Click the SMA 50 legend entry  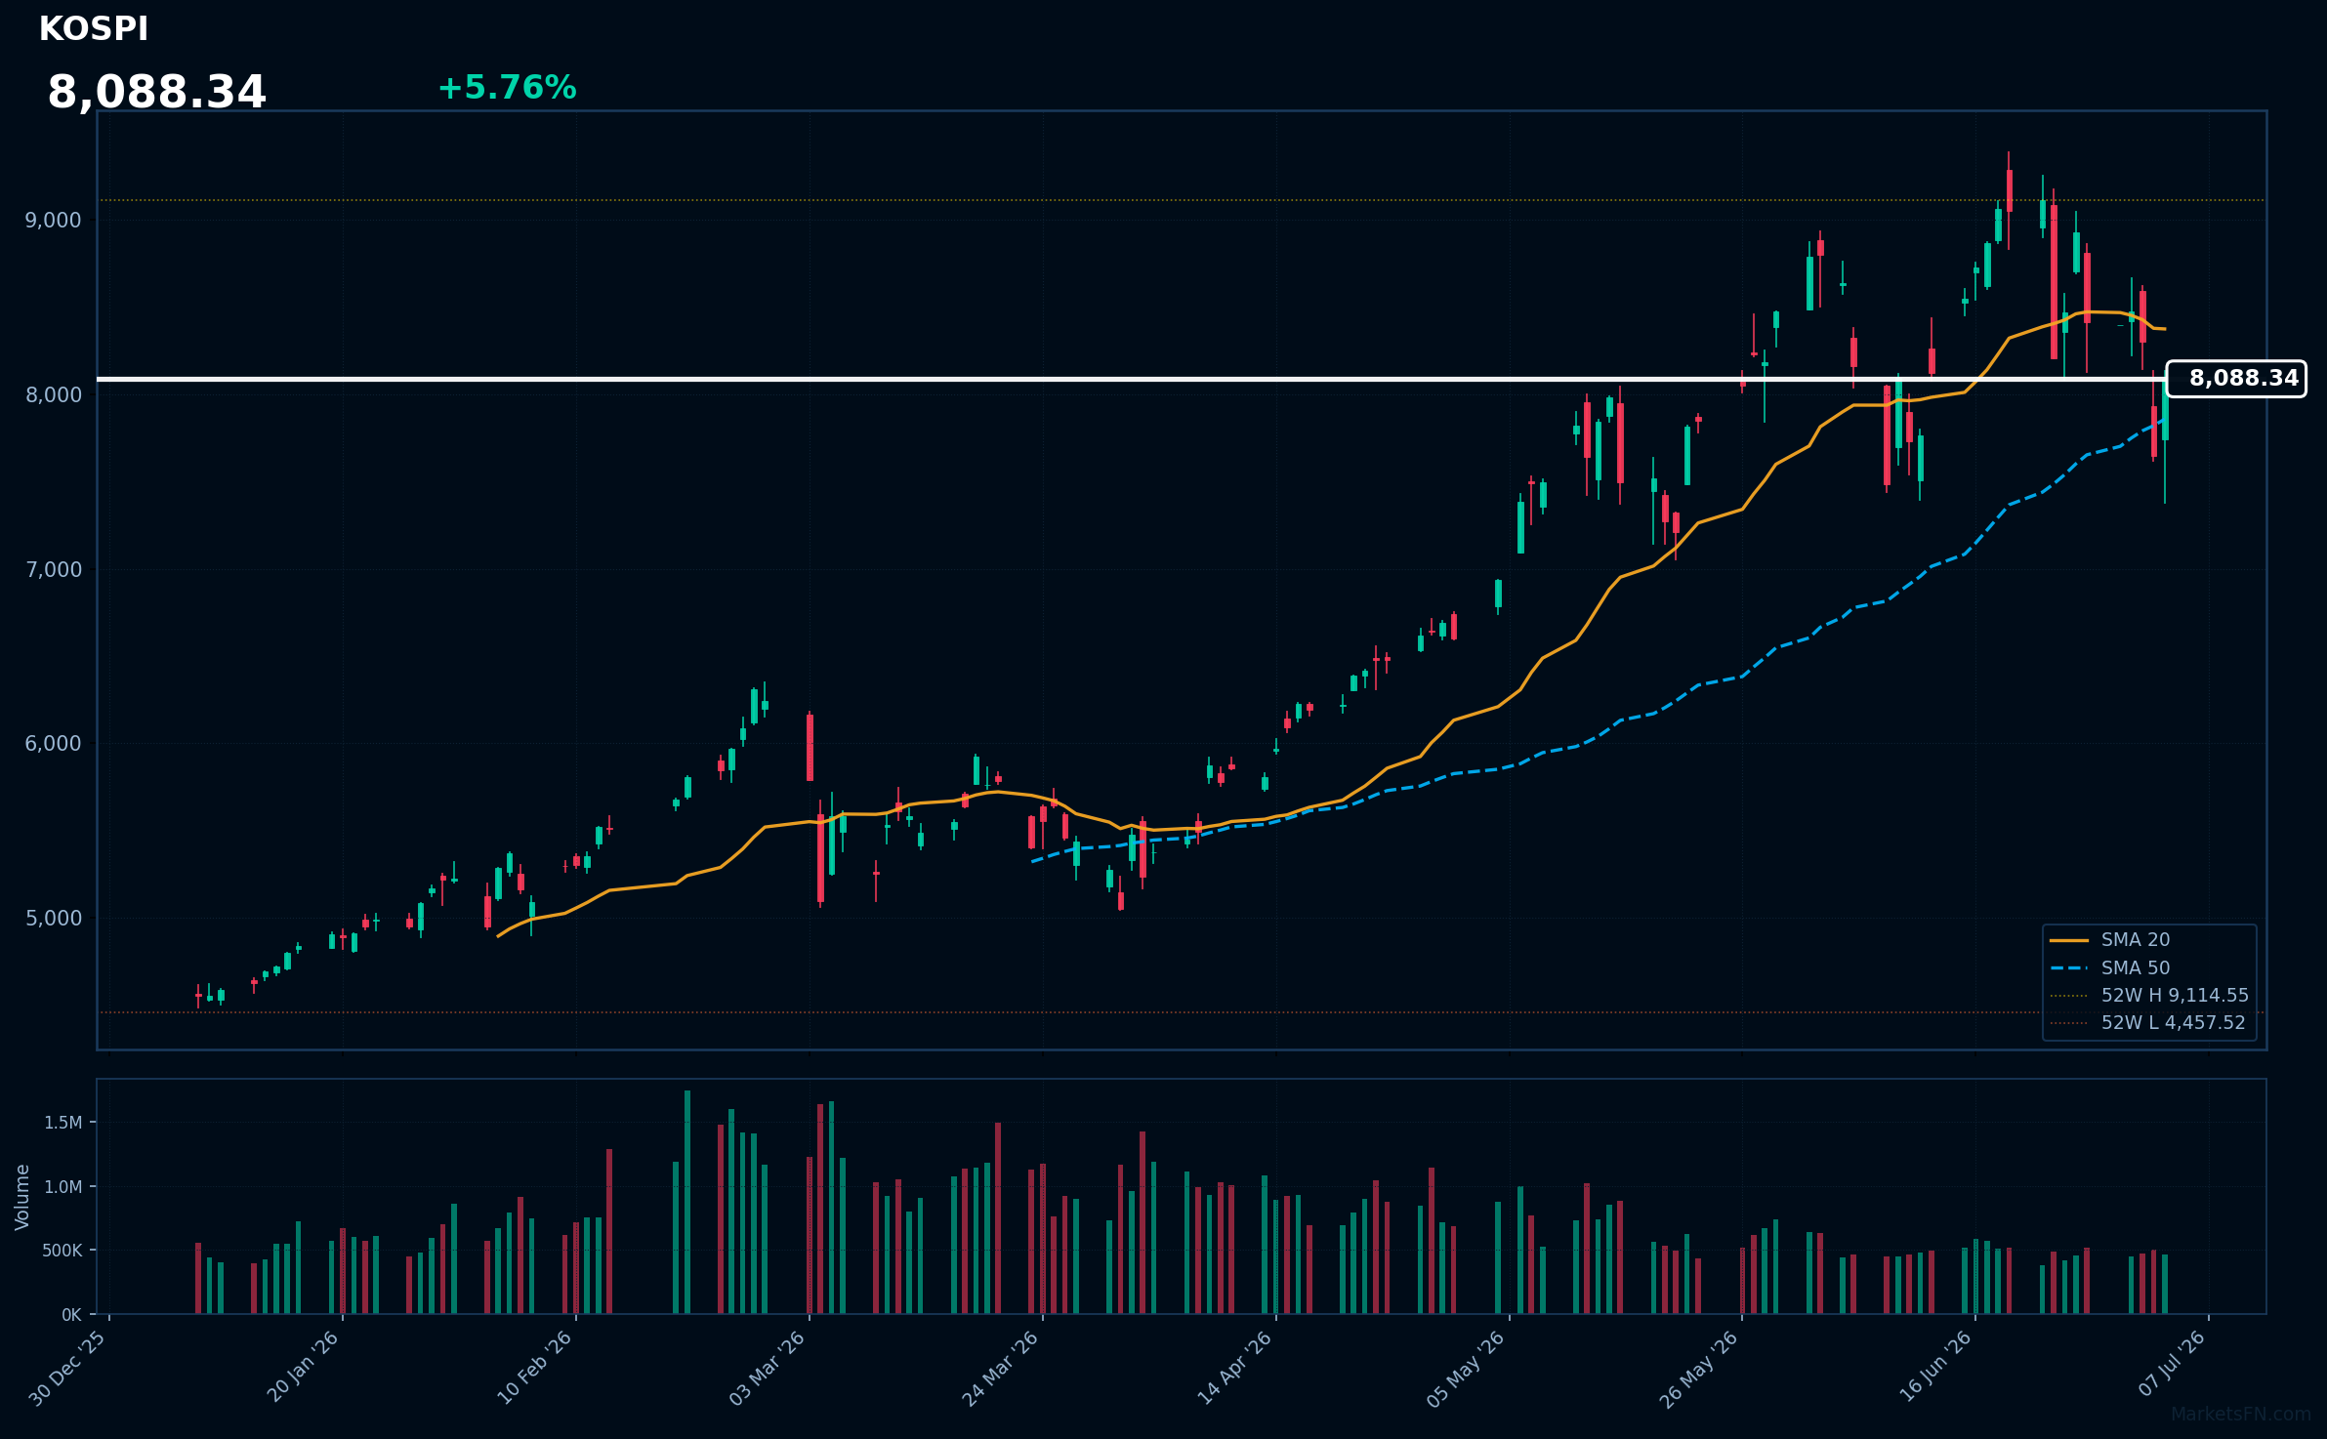[x=2109, y=968]
